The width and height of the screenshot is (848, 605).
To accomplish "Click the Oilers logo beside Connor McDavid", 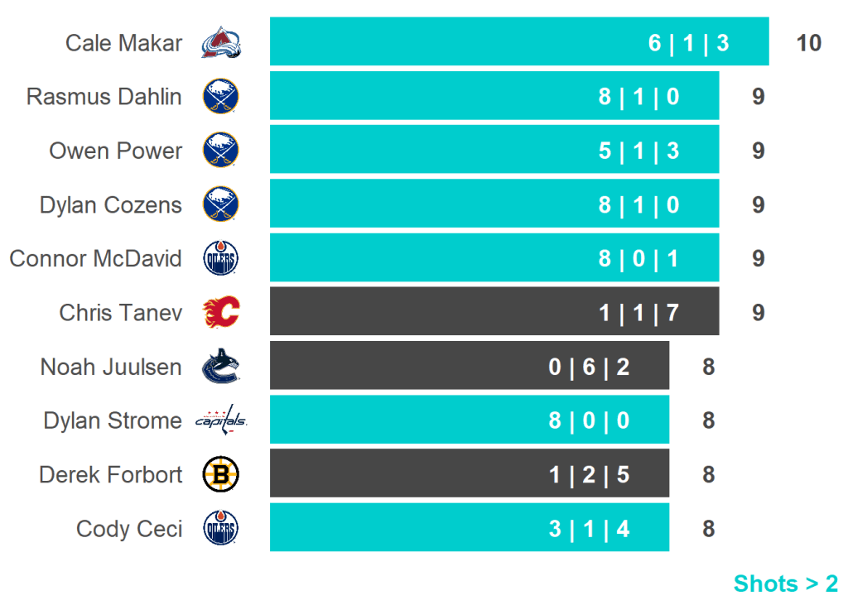I will click(x=221, y=259).
